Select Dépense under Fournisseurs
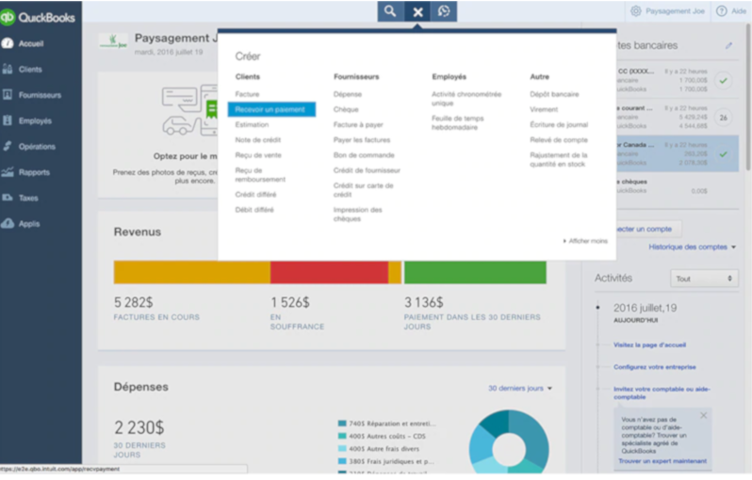This screenshot has height=480, width=752. pos(348,94)
